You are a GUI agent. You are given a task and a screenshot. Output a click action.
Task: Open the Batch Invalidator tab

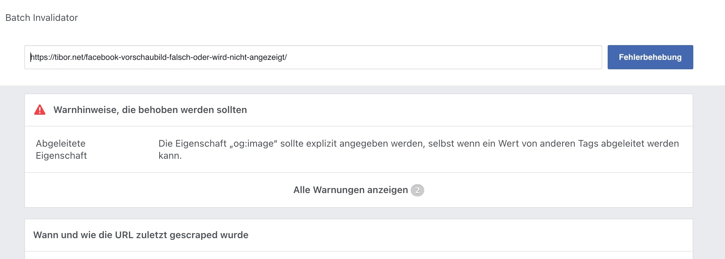tap(41, 17)
